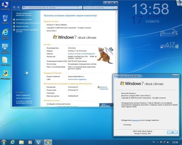Click the license link in About dialog
The image size is (182, 145).
135,120
